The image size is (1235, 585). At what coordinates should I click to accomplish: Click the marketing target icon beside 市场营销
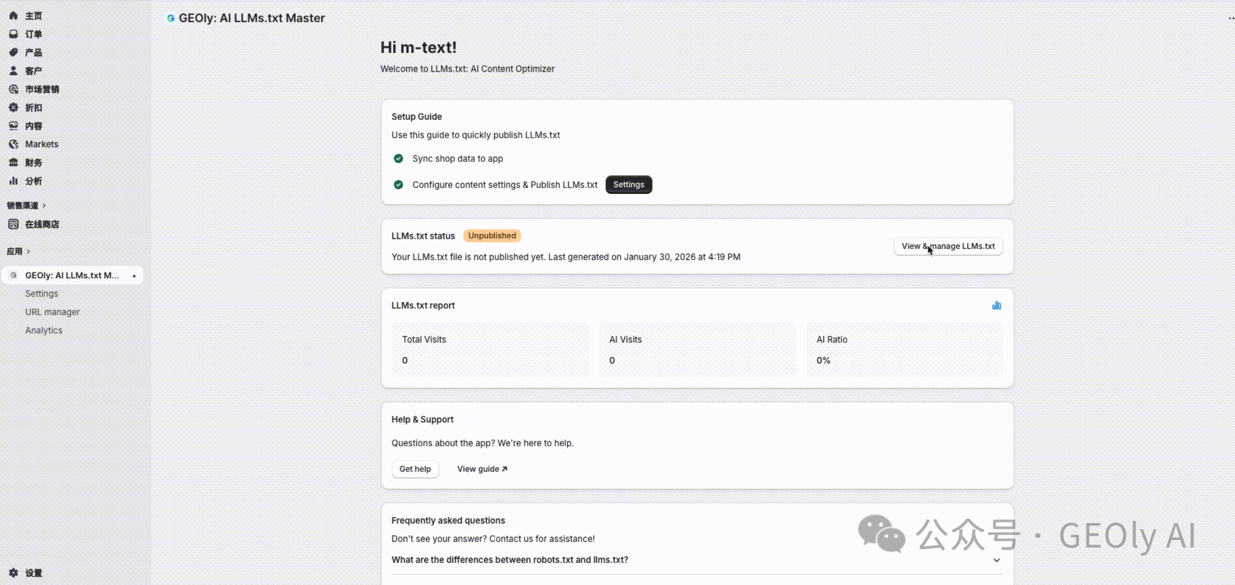tap(13, 89)
